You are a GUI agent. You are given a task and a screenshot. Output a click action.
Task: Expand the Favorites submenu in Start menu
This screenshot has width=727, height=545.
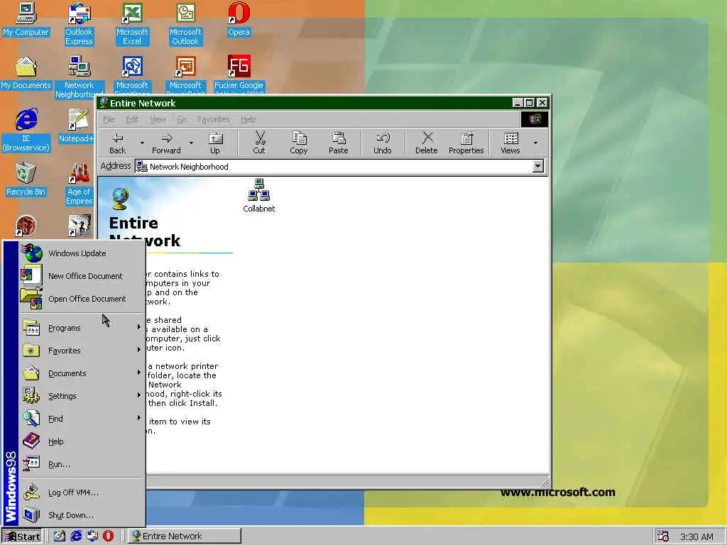[82, 351]
